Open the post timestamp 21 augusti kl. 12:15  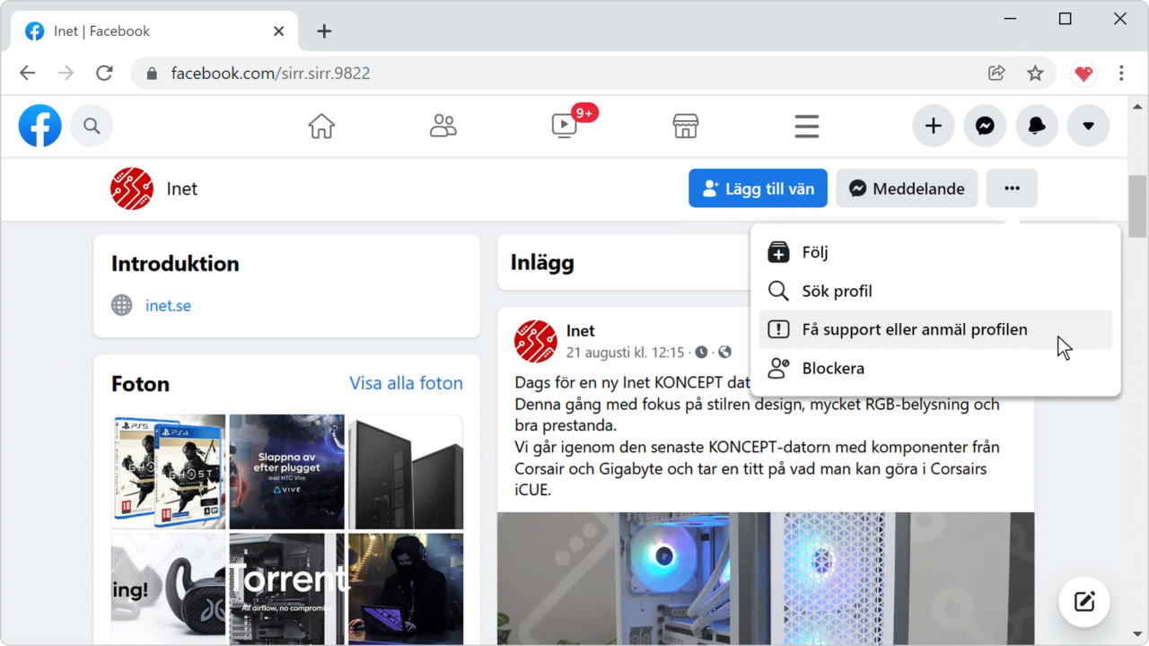tap(625, 353)
